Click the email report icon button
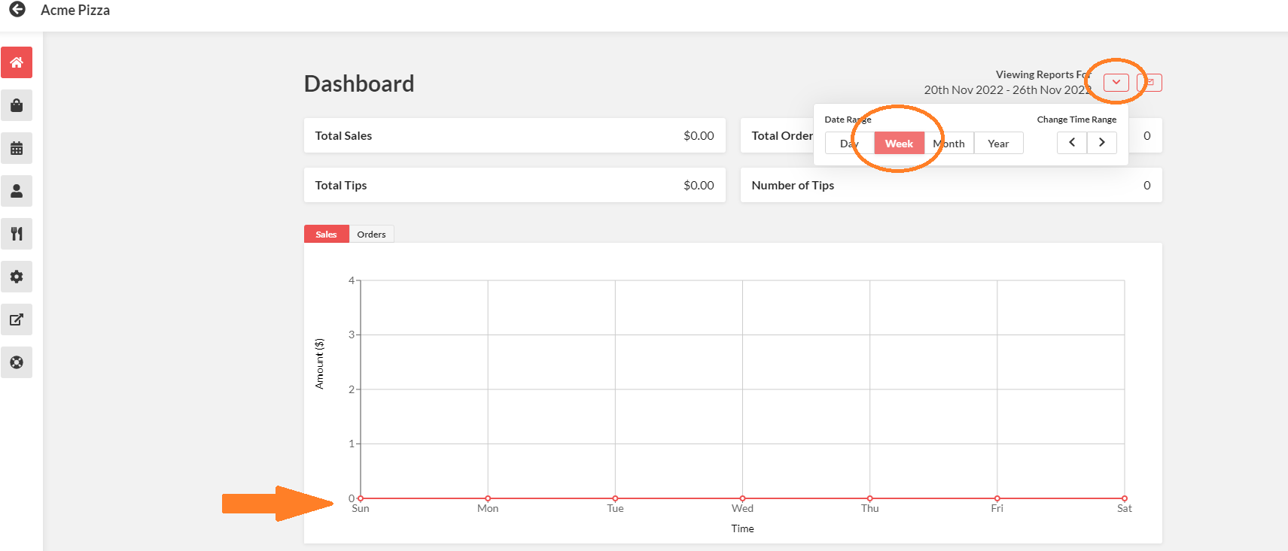1288x551 pixels. click(x=1149, y=82)
